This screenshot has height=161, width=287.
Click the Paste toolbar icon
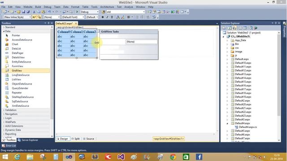[43, 12]
